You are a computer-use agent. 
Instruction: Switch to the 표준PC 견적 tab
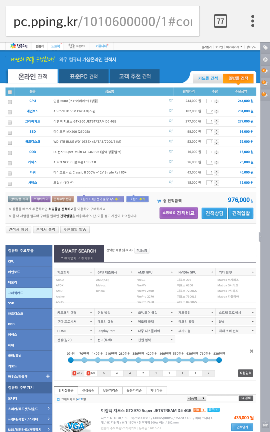point(83,76)
